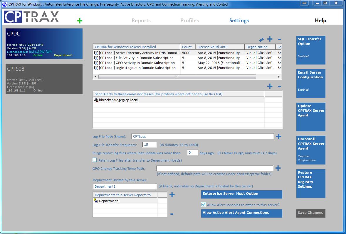
Task: Select the File Activity in Domain Subscription row
Action: tap(187, 58)
